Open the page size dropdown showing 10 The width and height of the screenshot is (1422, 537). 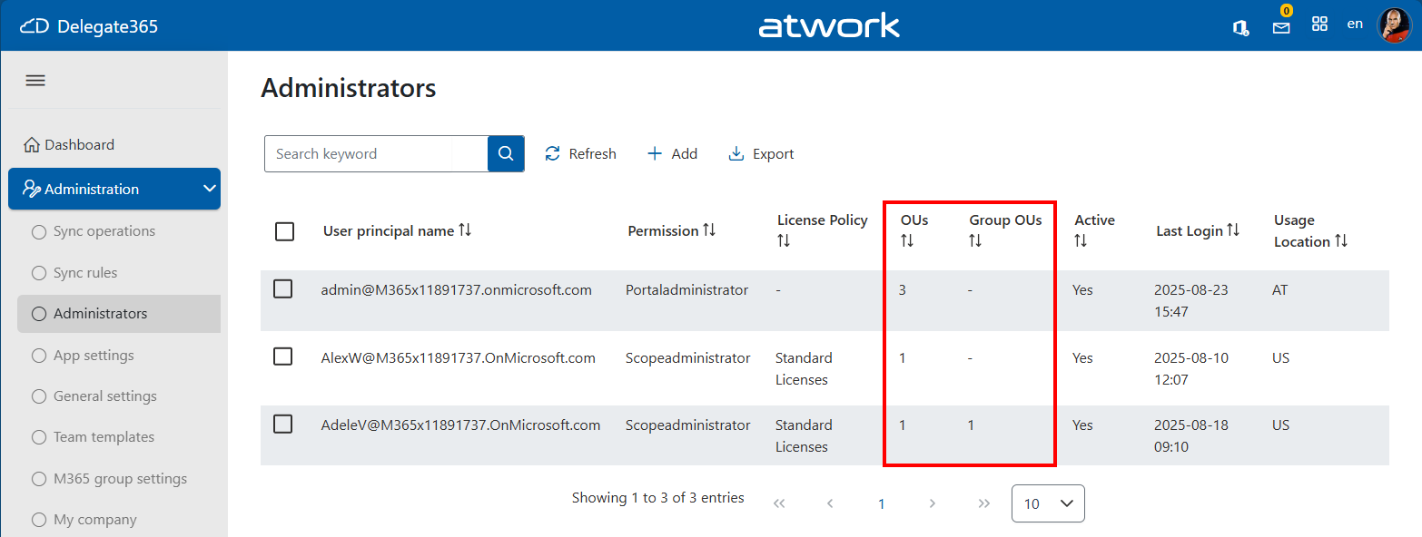[x=1048, y=503]
